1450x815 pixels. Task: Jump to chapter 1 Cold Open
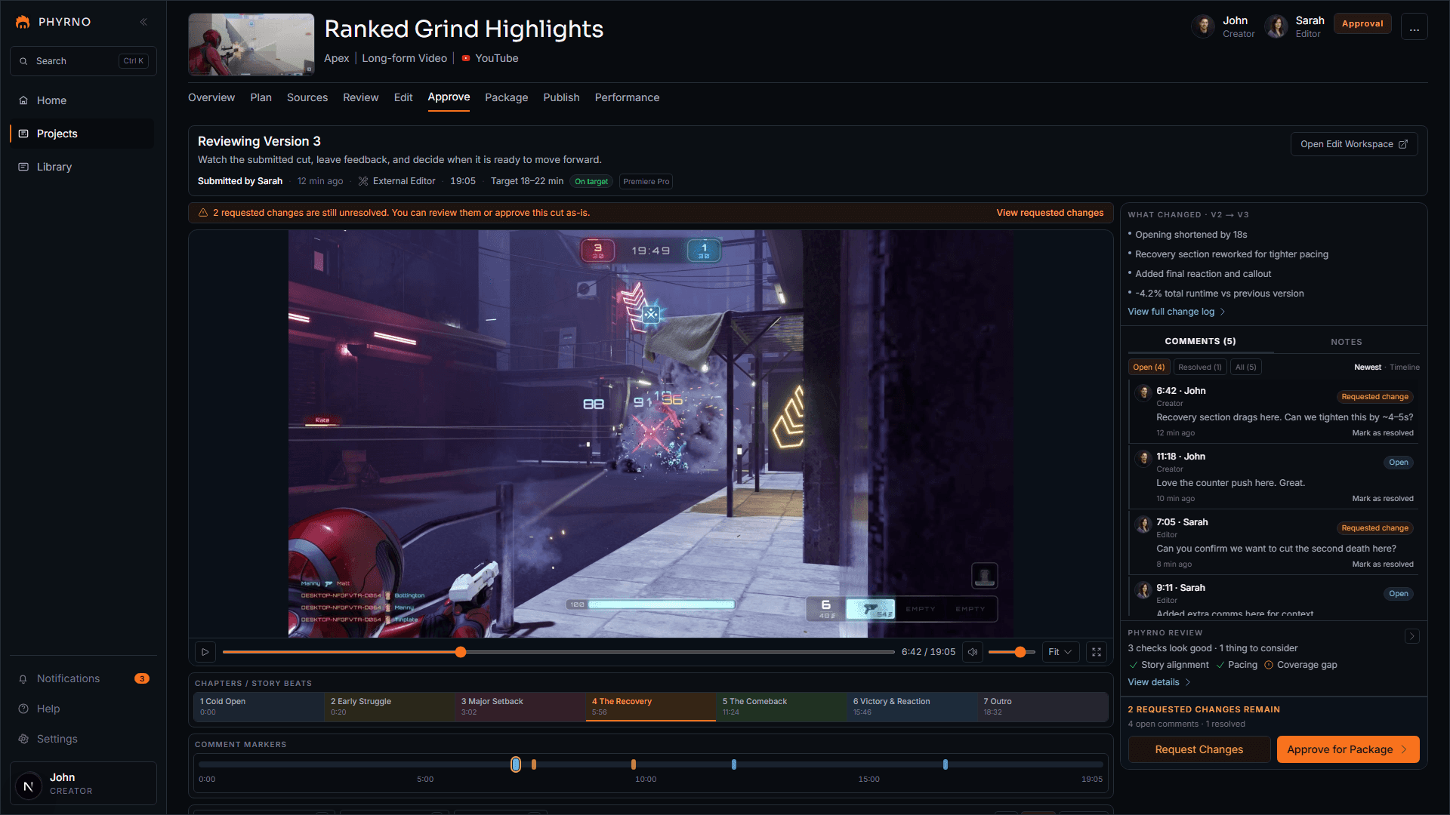coord(259,707)
